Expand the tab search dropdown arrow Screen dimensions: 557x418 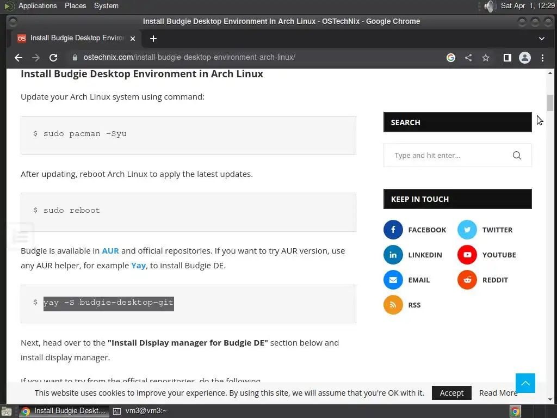pos(541,39)
